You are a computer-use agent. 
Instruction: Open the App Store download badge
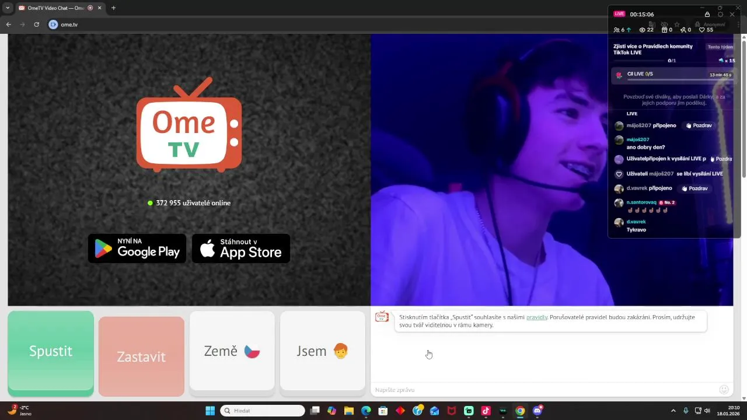241,249
